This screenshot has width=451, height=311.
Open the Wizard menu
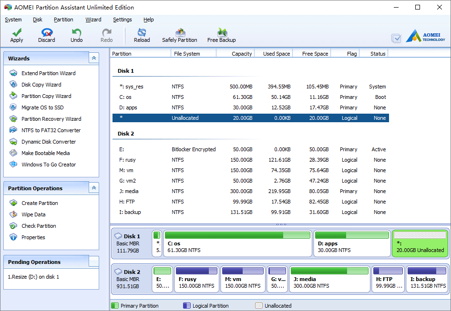(x=93, y=19)
